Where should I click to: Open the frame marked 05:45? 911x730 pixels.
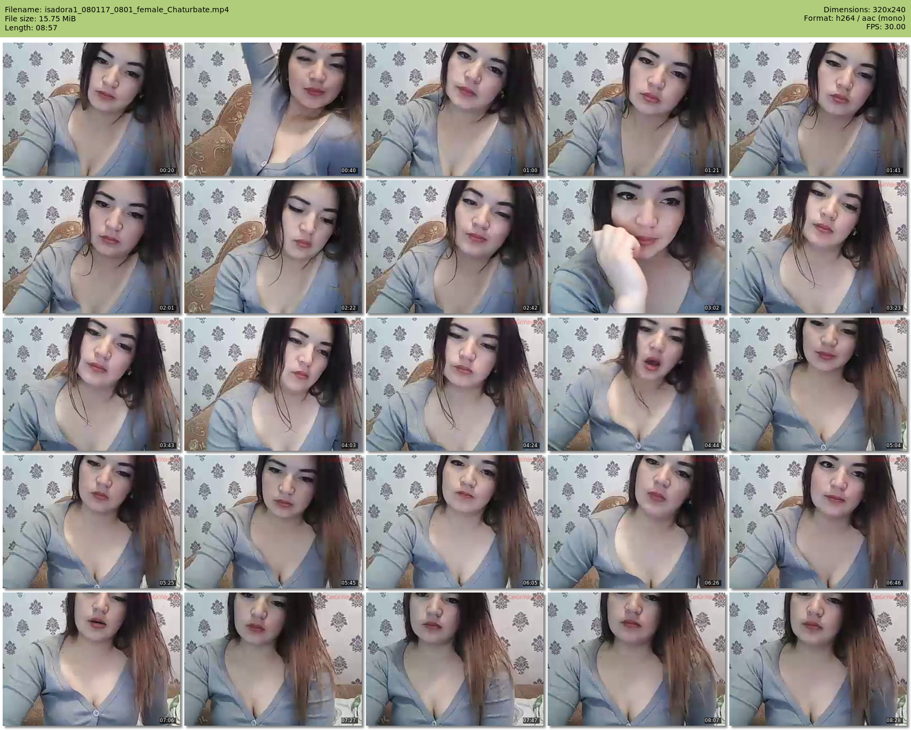click(x=273, y=522)
